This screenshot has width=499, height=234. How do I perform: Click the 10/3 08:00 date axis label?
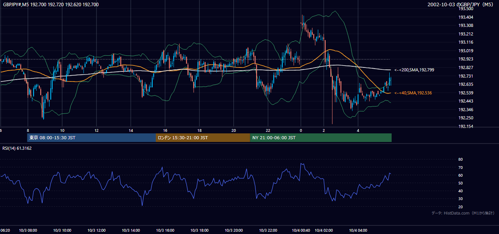(28, 230)
